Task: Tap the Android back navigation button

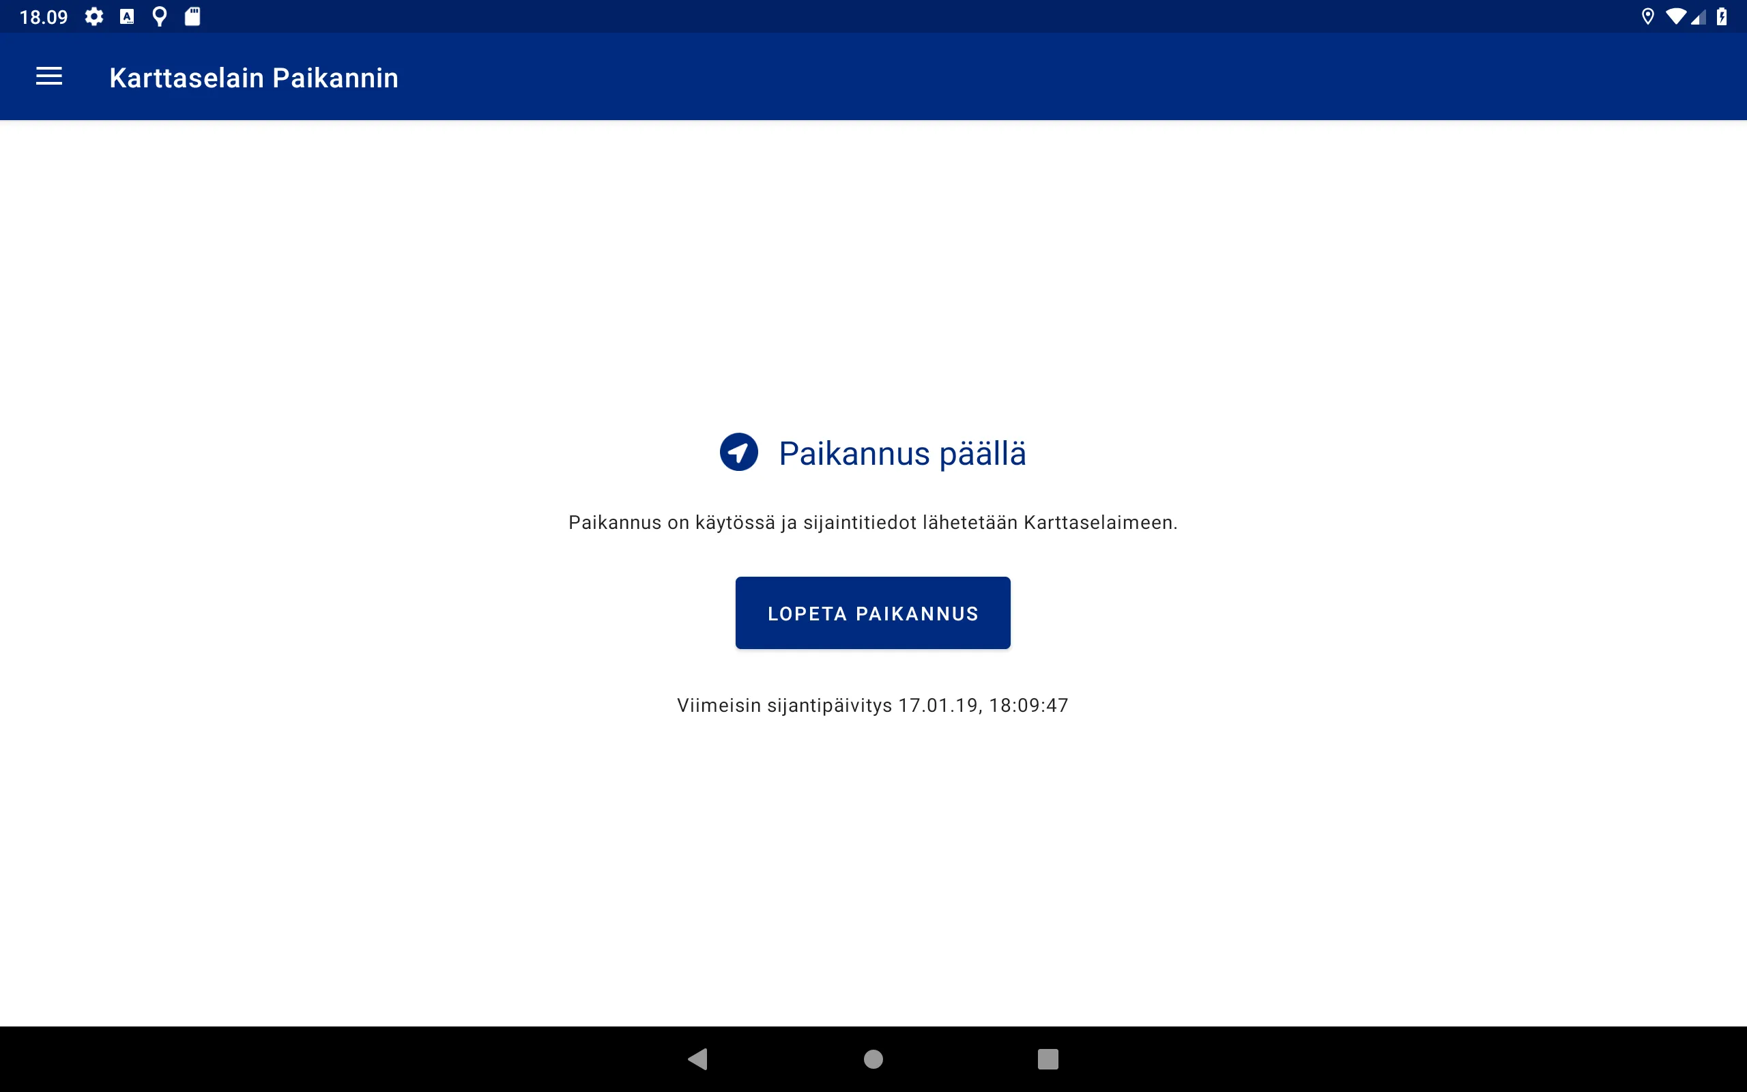Action: [698, 1059]
